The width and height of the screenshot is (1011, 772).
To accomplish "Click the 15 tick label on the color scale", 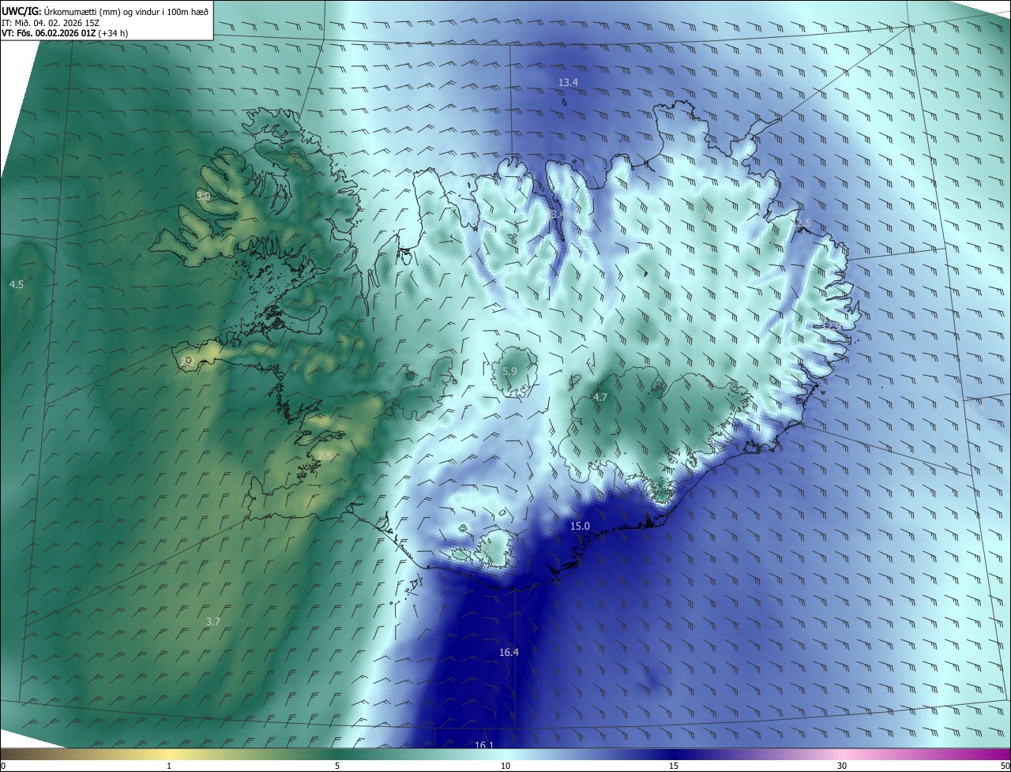I will pyautogui.click(x=674, y=766).
